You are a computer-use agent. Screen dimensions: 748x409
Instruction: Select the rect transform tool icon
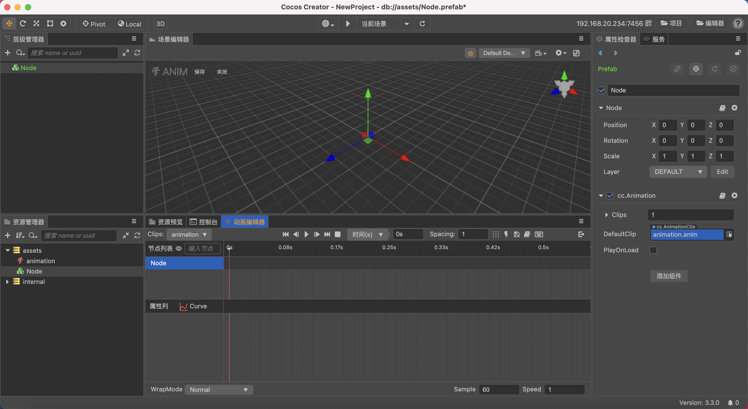(x=50, y=24)
